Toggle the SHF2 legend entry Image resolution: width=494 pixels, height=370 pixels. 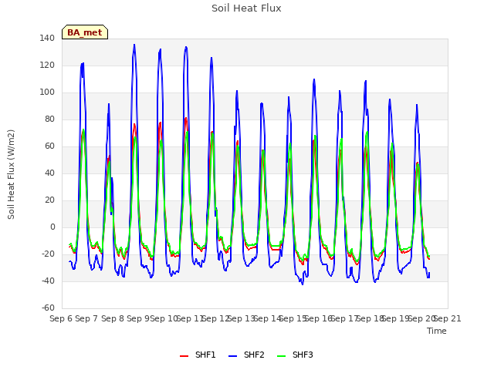(246, 355)
